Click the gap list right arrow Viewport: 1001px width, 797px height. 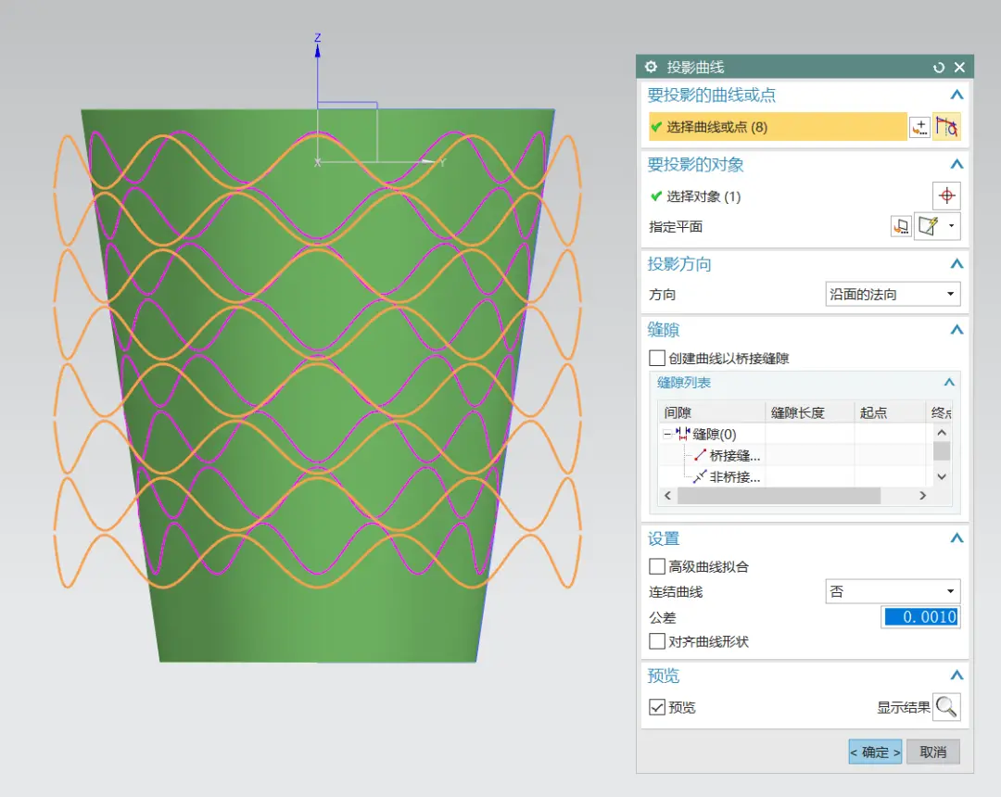point(922,495)
